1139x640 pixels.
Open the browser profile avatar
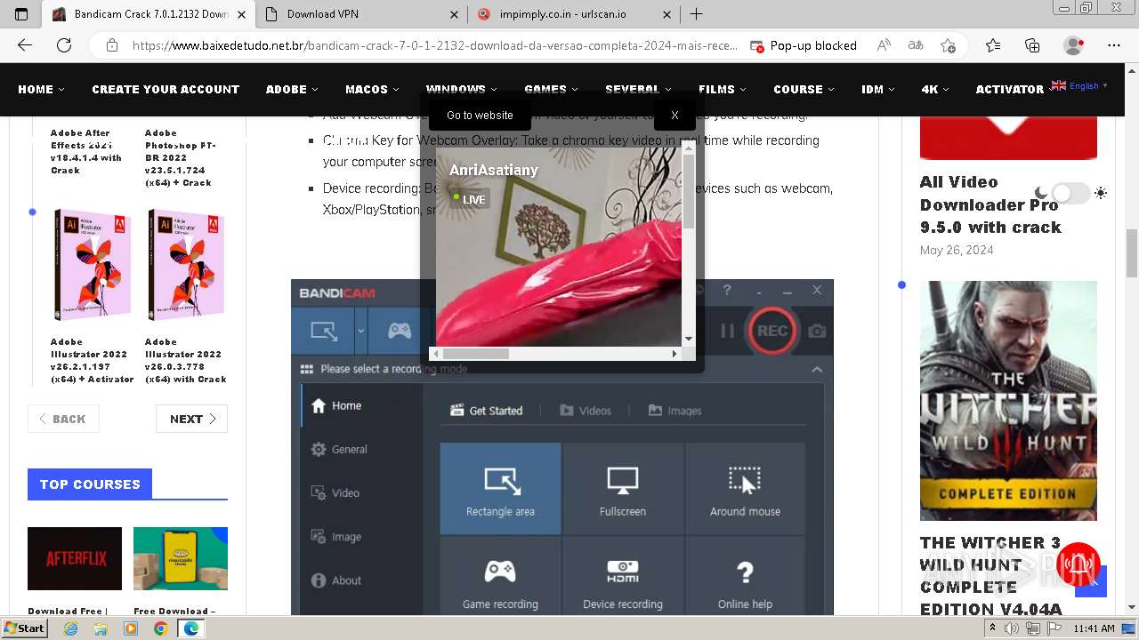(x=1074, y=45)
